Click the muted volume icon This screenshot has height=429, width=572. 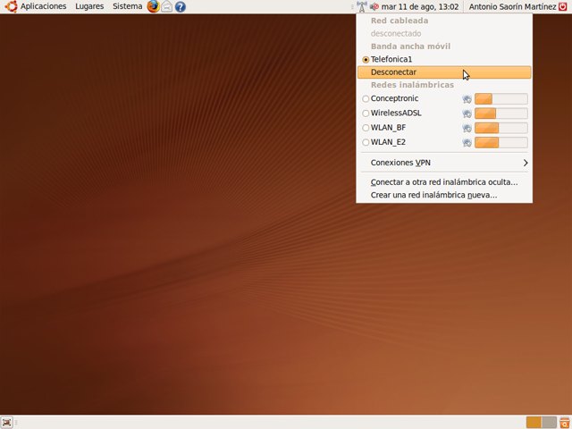[374, 6]
